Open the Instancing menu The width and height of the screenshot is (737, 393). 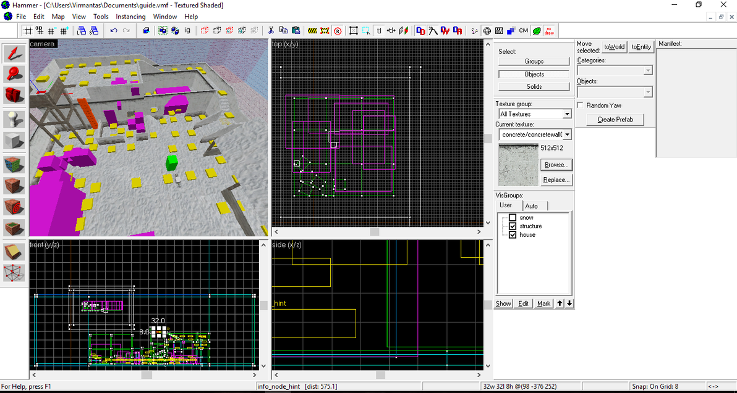(x=130, y=17)
